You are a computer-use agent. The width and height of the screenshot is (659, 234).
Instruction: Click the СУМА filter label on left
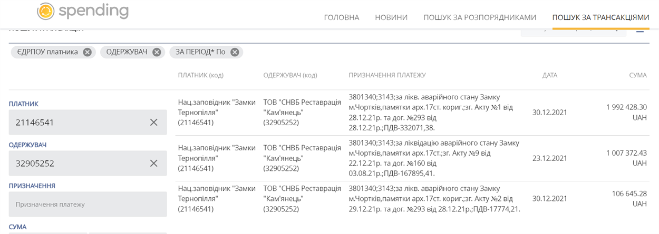[x=17, y=227]
